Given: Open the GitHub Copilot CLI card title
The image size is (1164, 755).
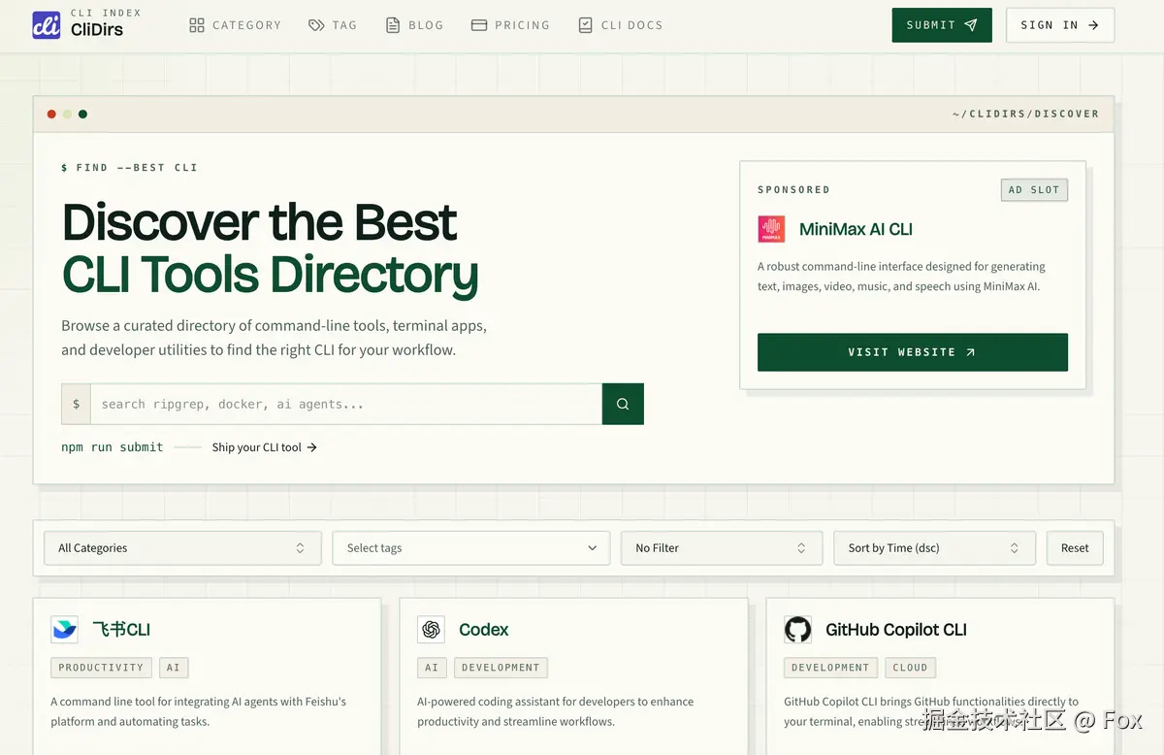Looking at the screenshot, I should click(x=896, y=630).
